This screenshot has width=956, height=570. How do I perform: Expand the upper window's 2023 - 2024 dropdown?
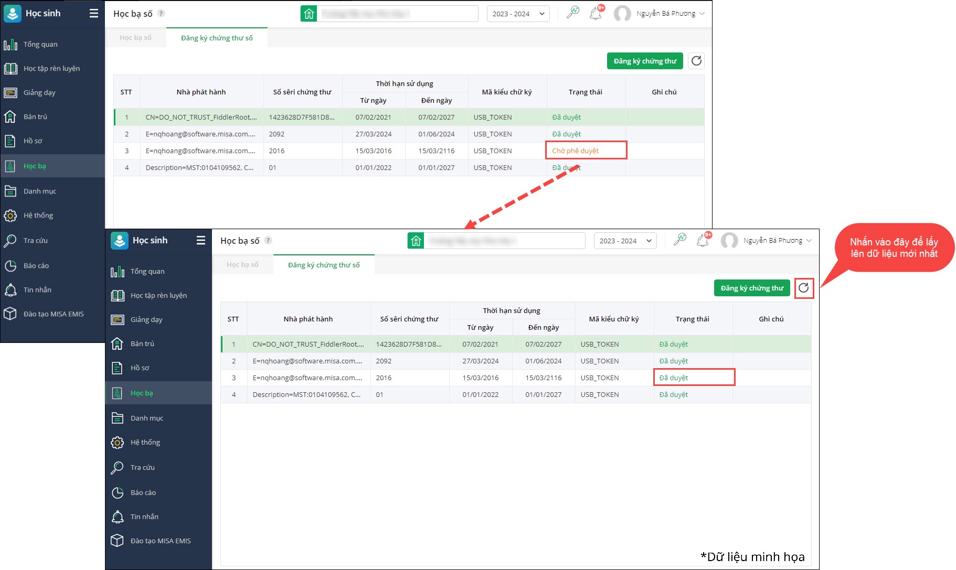[518, 14]
